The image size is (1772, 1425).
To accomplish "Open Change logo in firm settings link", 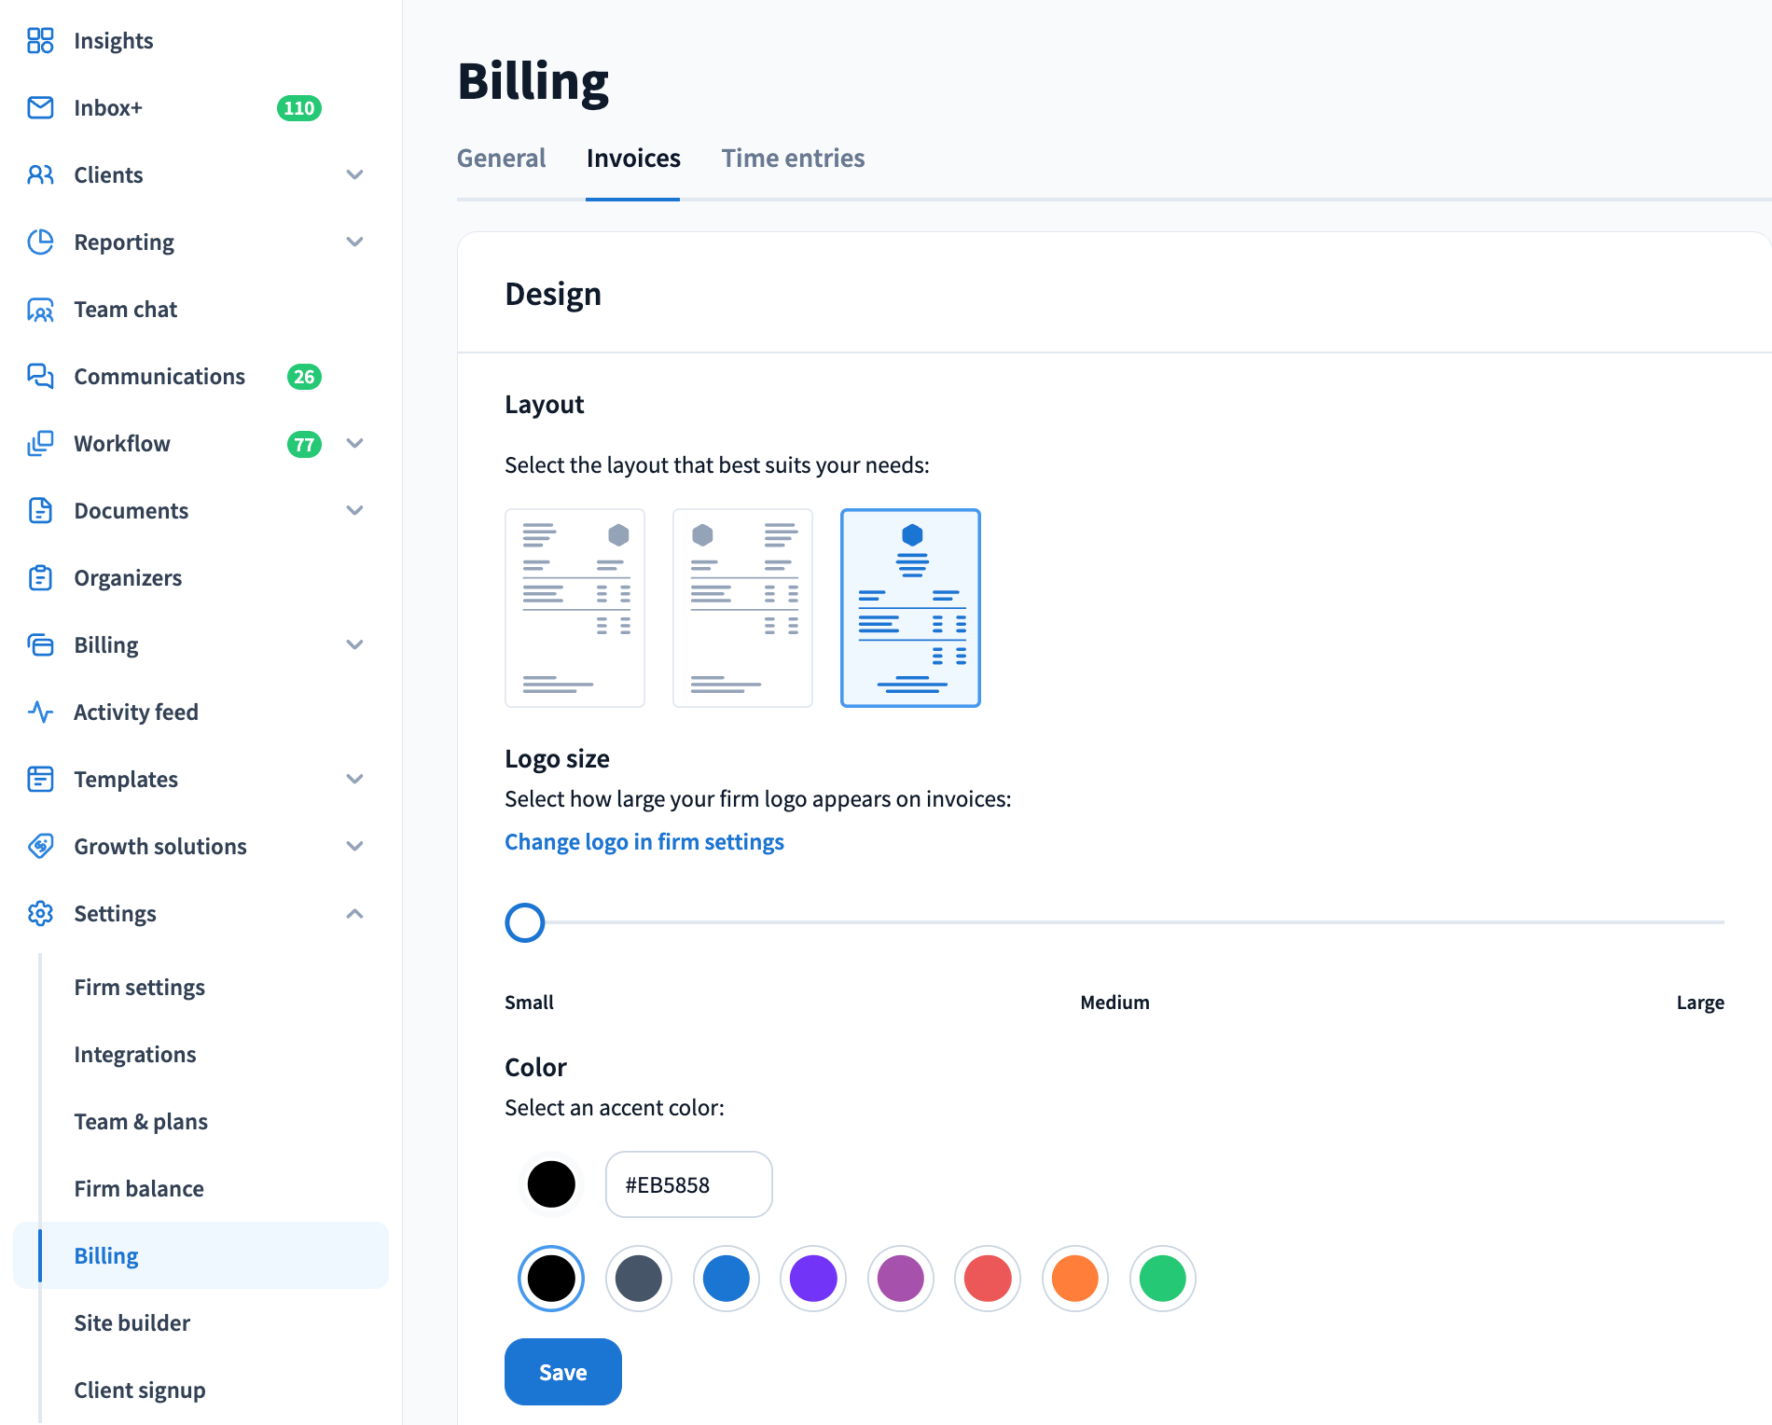I will click(644, 842).
